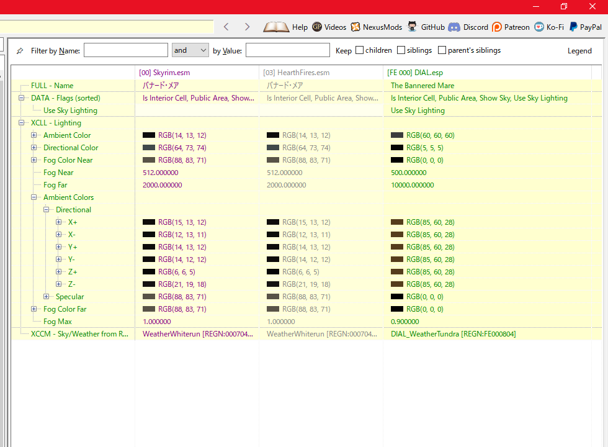Click Skyrim.esm Ambient Color swatch RGB(14, 13, 12)
Viewport: 608px width, 447px height.
(x=149, y=135)
